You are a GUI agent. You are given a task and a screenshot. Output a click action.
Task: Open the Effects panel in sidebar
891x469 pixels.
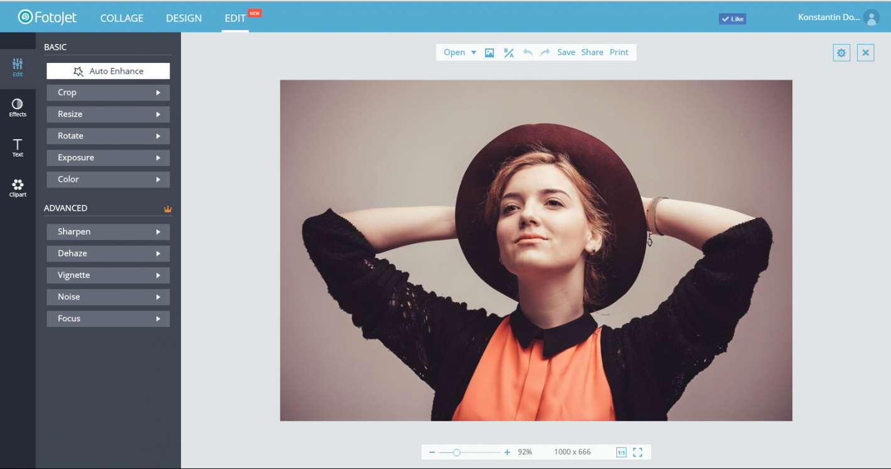tap(18, 108)
